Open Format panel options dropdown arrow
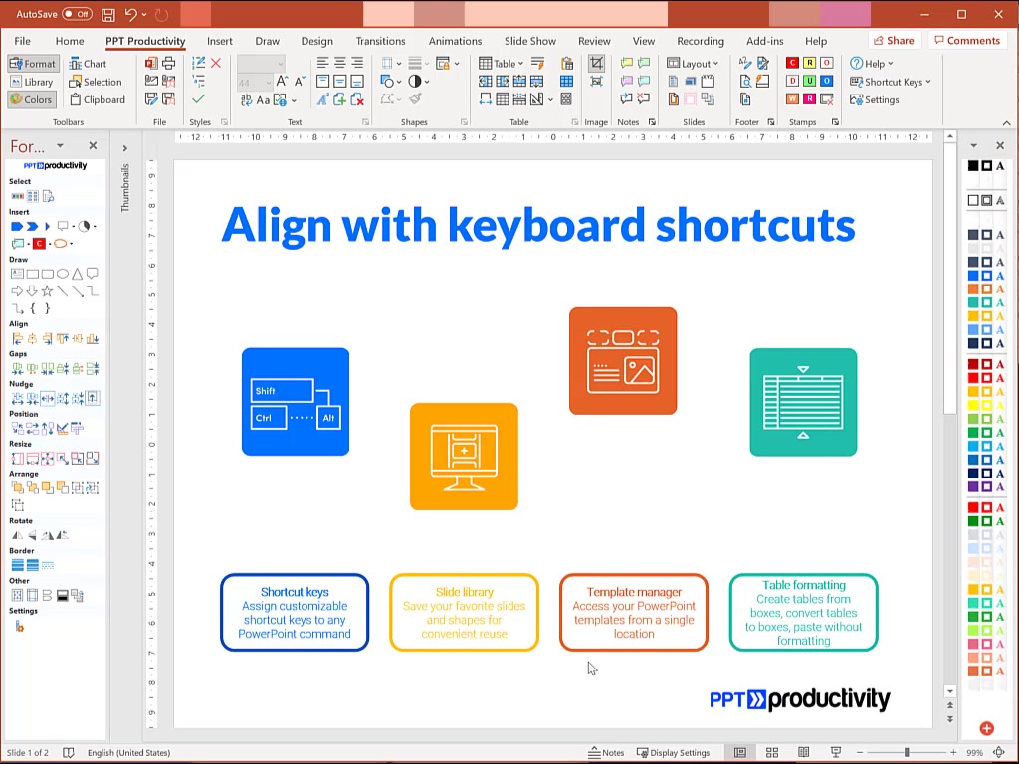Image resolution: width=1019 pixels, height=764 pixels. tap(60, 145)
